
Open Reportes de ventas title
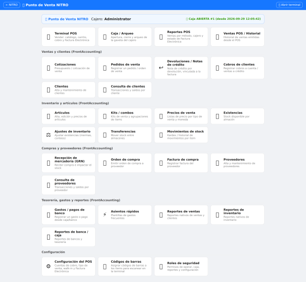(184, 211)
